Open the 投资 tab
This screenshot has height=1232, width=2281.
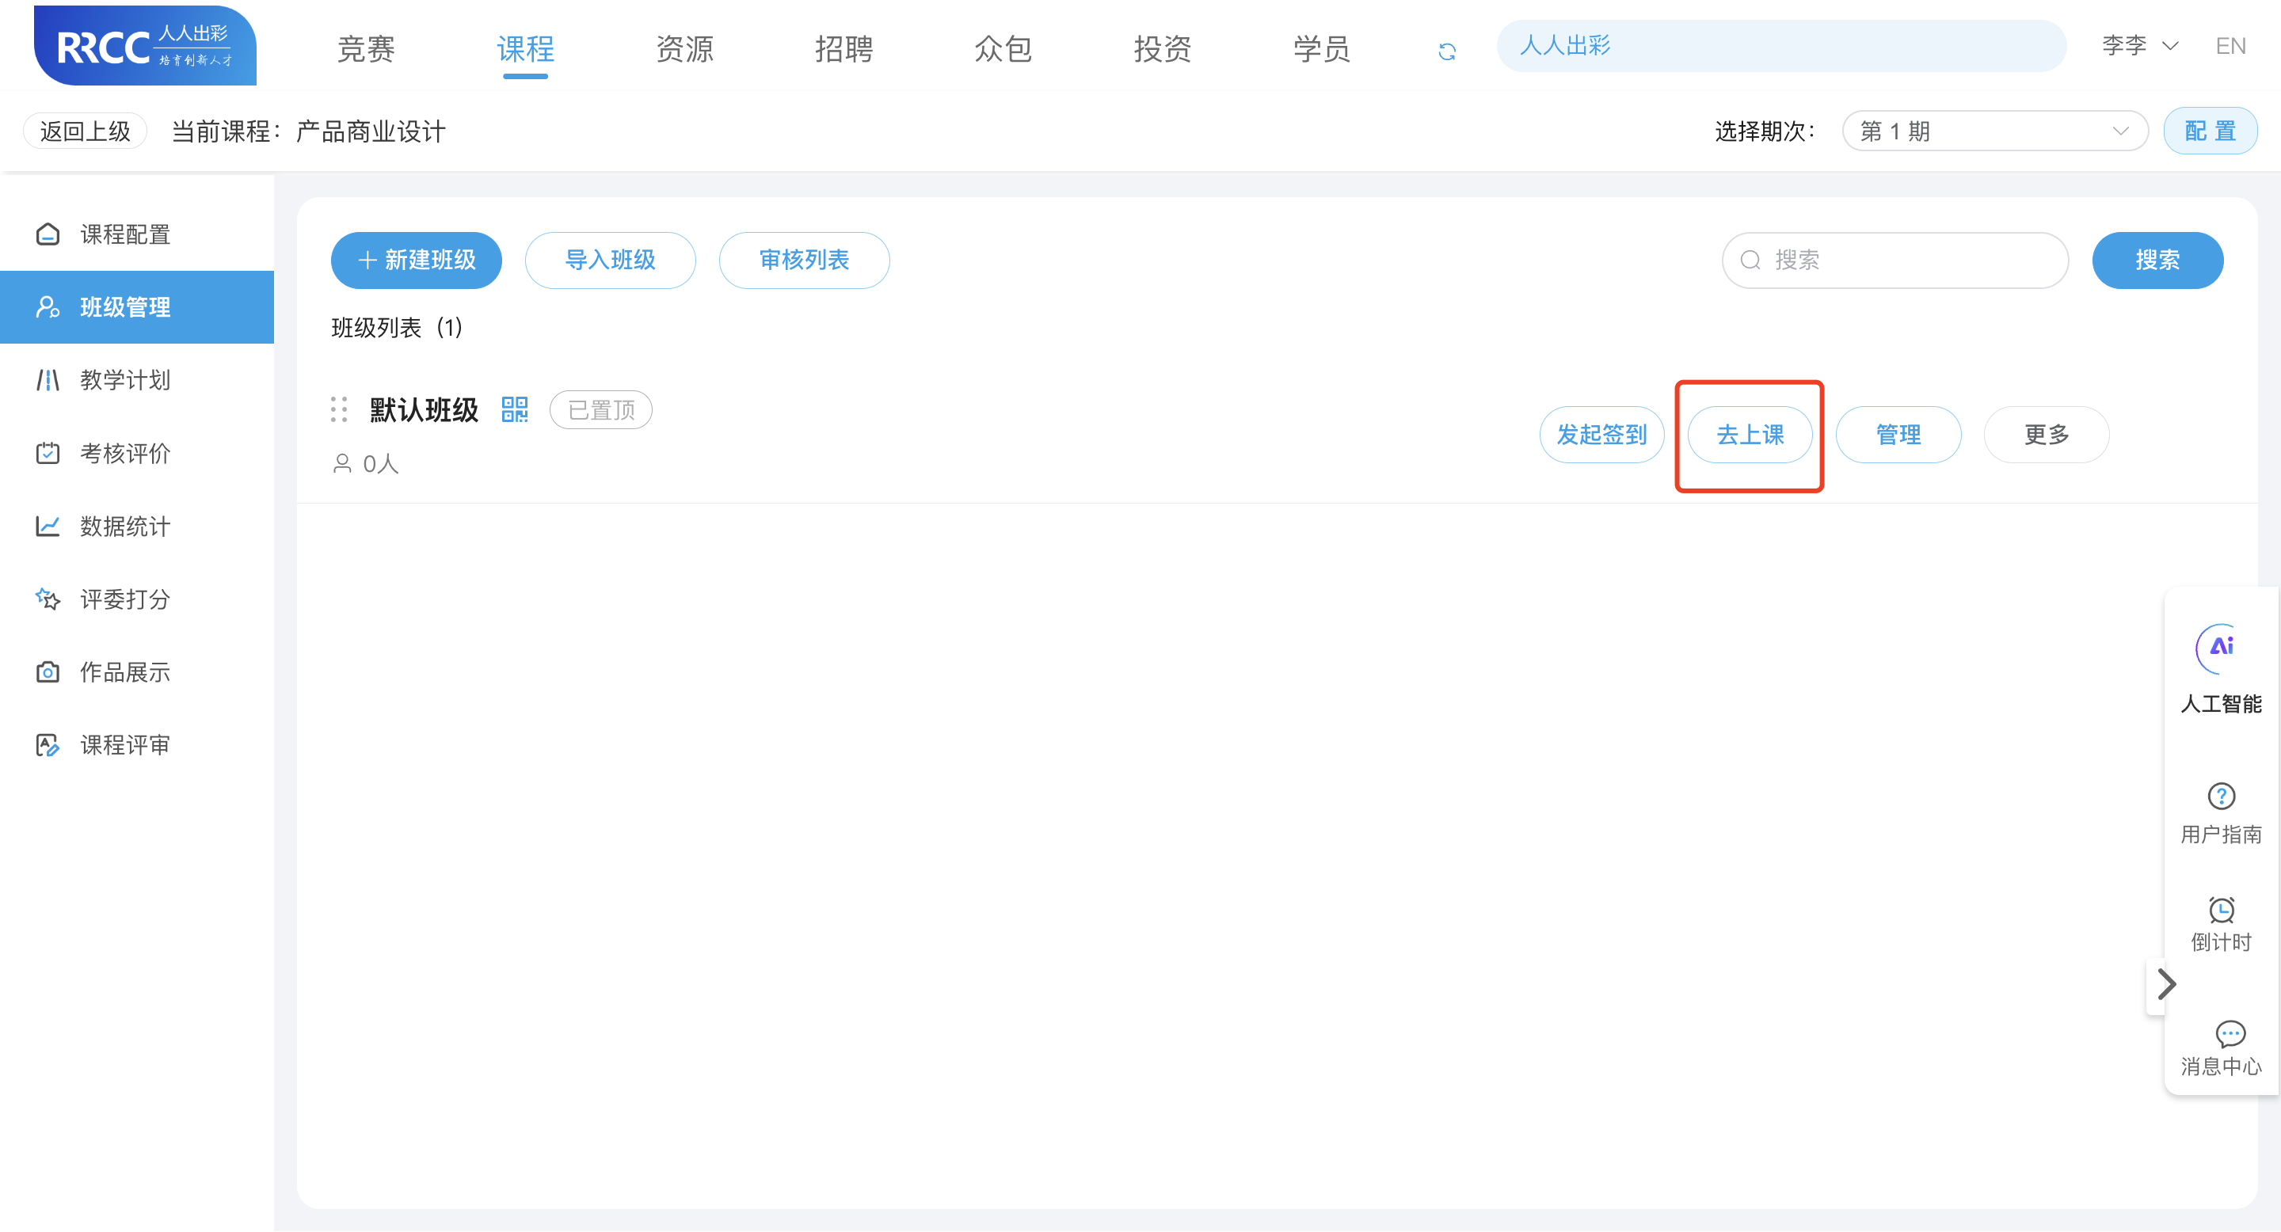1163,48
